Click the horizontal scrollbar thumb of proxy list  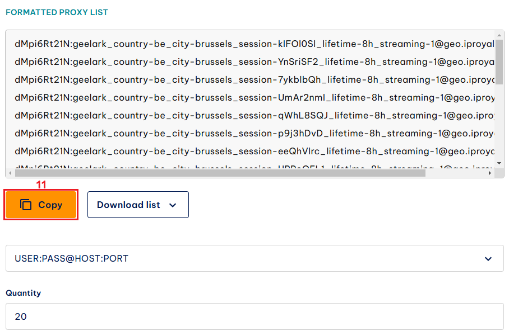(219, 173)
